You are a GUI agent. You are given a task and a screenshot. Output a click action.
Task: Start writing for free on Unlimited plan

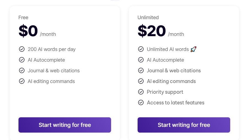point(184,125)
